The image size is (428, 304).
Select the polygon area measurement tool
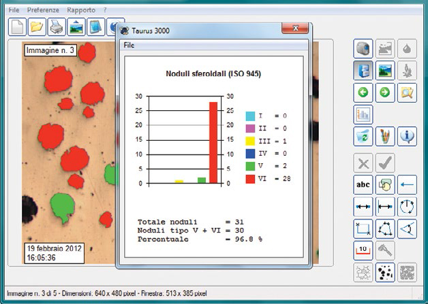click(x=385, y=229)
